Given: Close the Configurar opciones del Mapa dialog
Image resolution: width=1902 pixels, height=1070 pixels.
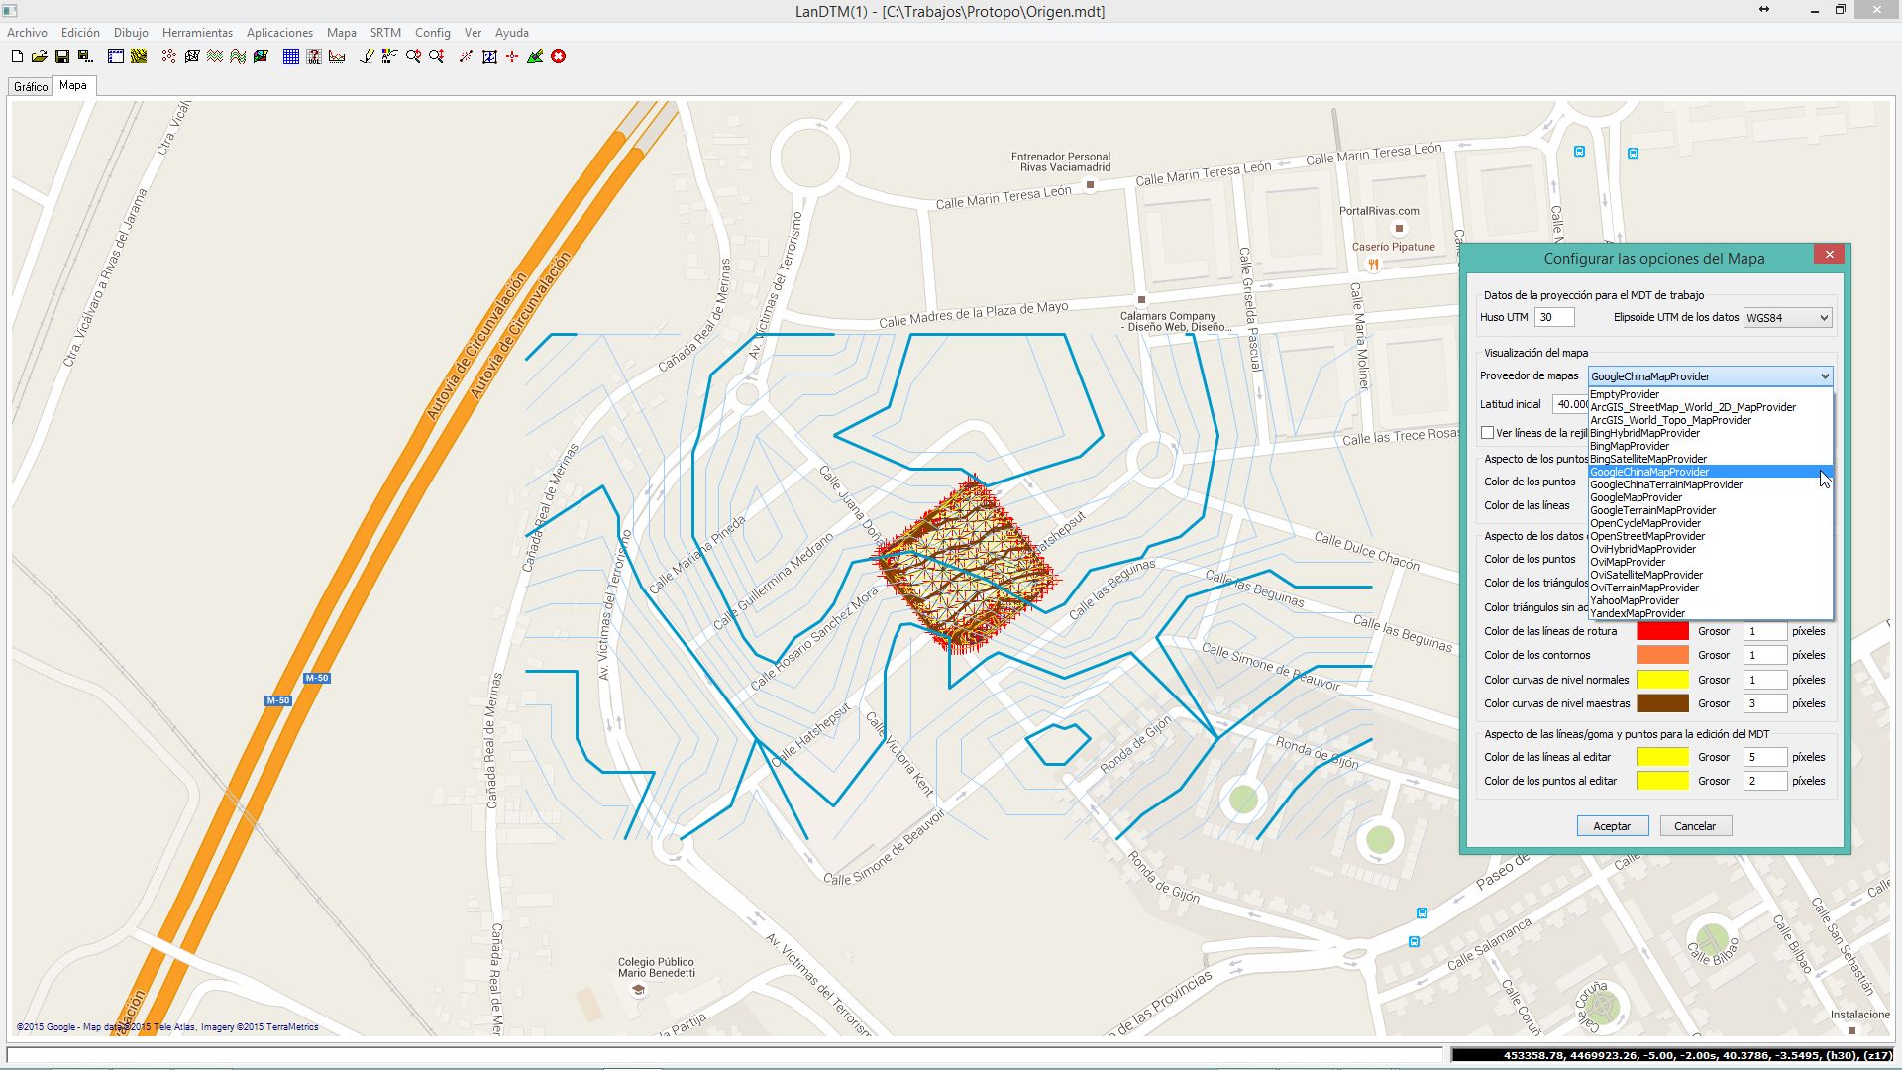Looking at the screenshot, I should (x=1829, y=255).
